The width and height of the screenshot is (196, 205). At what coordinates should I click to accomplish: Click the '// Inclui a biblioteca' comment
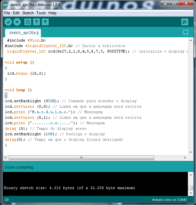(100, 46)
